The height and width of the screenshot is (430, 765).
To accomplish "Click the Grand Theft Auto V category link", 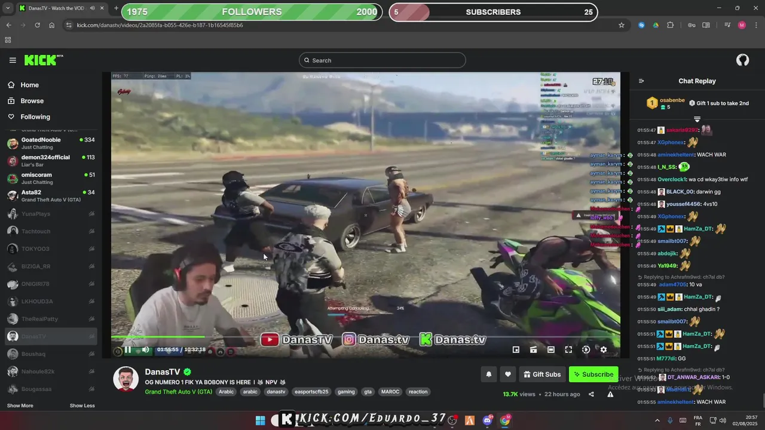I will (x=178, y=392).
